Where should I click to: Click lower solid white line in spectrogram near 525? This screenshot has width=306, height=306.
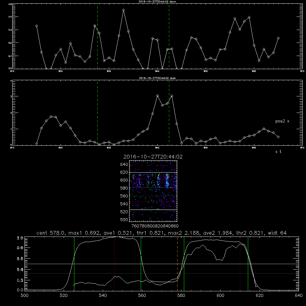(x=153, y=210)
